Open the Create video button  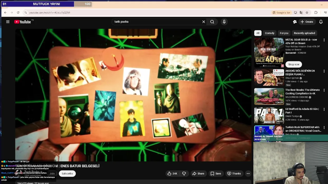coord(307,22)
